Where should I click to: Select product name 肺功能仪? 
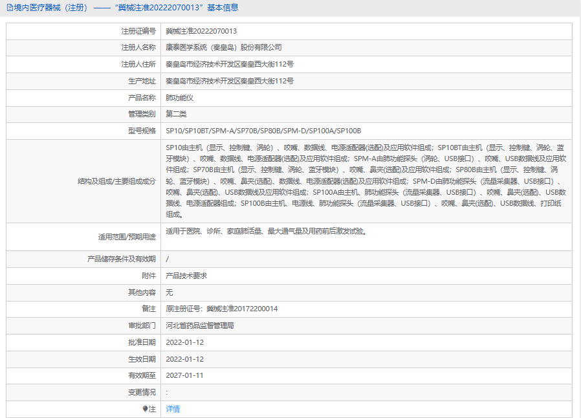point(179,98)
